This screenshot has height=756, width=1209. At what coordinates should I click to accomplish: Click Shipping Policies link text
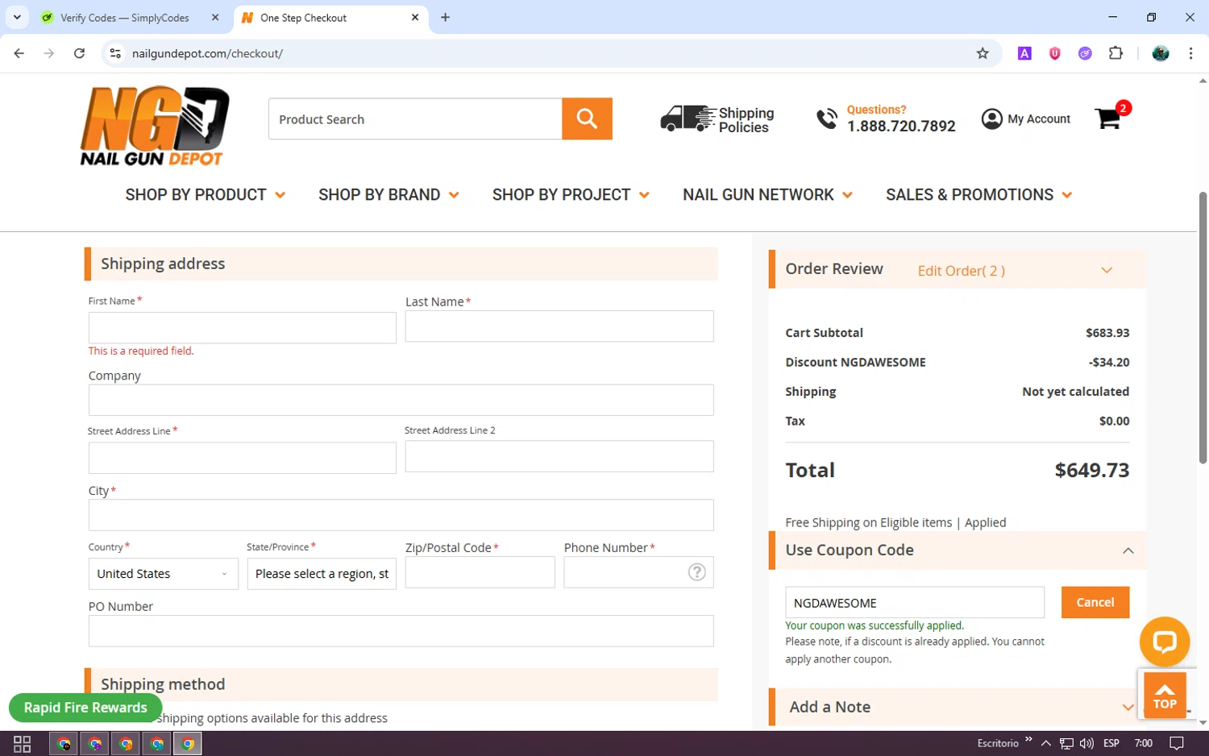(x=746, y=120)
